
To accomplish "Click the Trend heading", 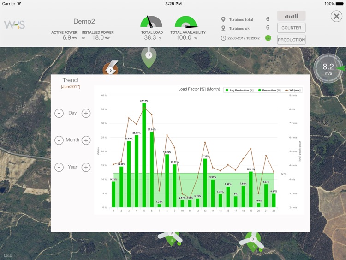I will (70, 80).
